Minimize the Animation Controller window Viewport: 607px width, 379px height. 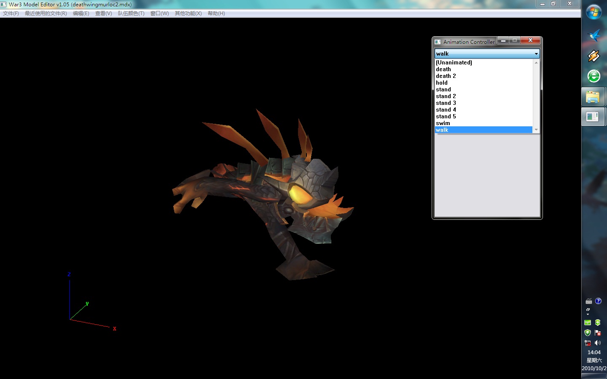(x=503, y=40)
